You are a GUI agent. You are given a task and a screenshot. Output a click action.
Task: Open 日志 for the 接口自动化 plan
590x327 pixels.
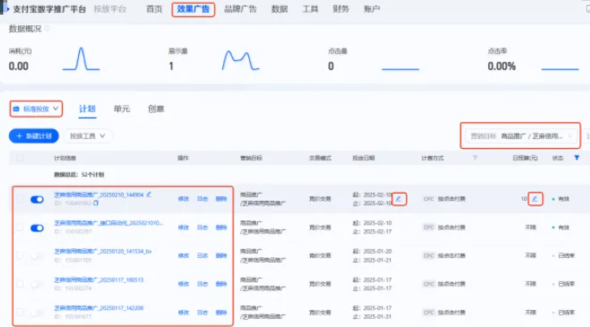[203, 227]
